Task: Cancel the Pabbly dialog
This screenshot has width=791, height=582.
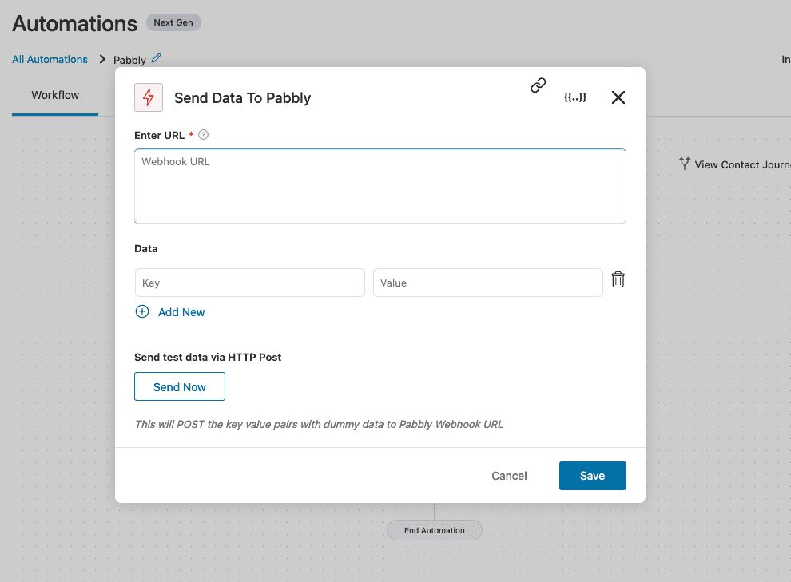Action: (x=509, y=476)
